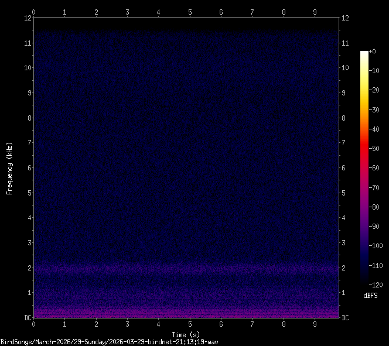Viewport: 389px width, 346px height.
Task: Click the 10 kHz label on right axis
Action: point(346,68)
